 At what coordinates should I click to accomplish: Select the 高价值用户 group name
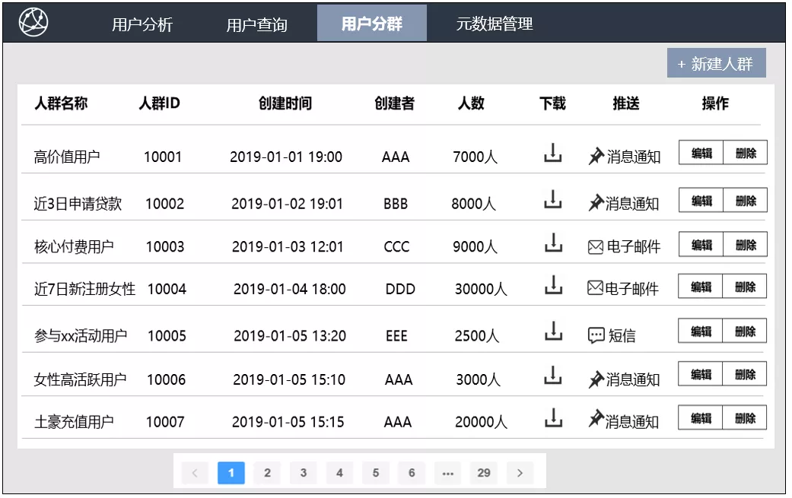(67, 157)
